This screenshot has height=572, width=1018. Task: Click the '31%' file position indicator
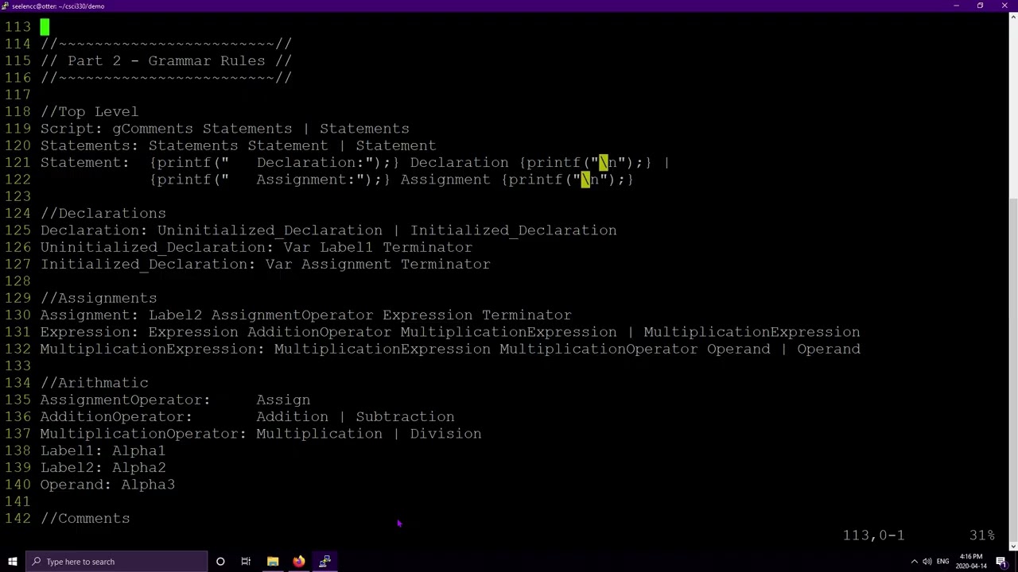pos(981,535)
